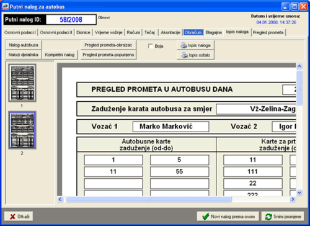Select the page 1 thumbnail
This screenshot has width=310, height=226.
22,83
